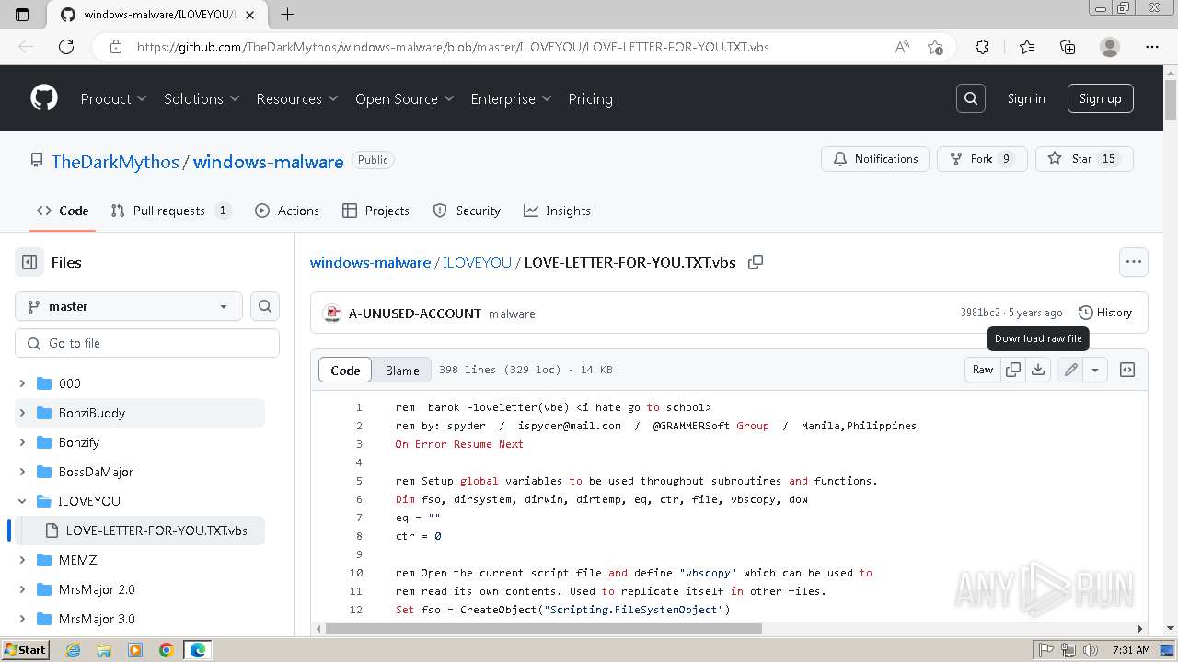Open the Favorites list icon
This screenshot has height=662, width=1178.
click(x=1027, y=47)
